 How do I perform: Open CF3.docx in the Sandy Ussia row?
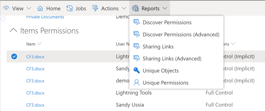tap(35, 105)
